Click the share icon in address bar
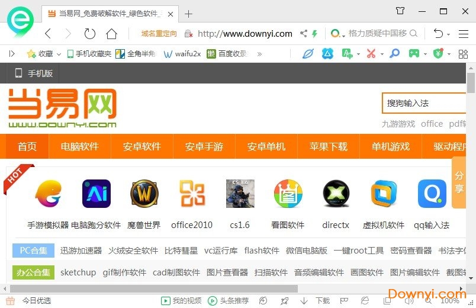Image resolution: width=476 pixels, height=308 pixels. coord(303,34)
